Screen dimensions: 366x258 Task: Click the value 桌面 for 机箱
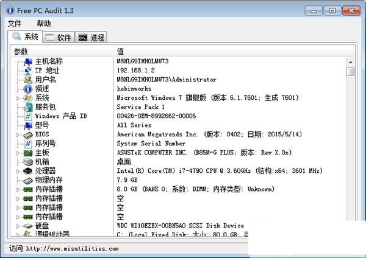tap(124, 162)
